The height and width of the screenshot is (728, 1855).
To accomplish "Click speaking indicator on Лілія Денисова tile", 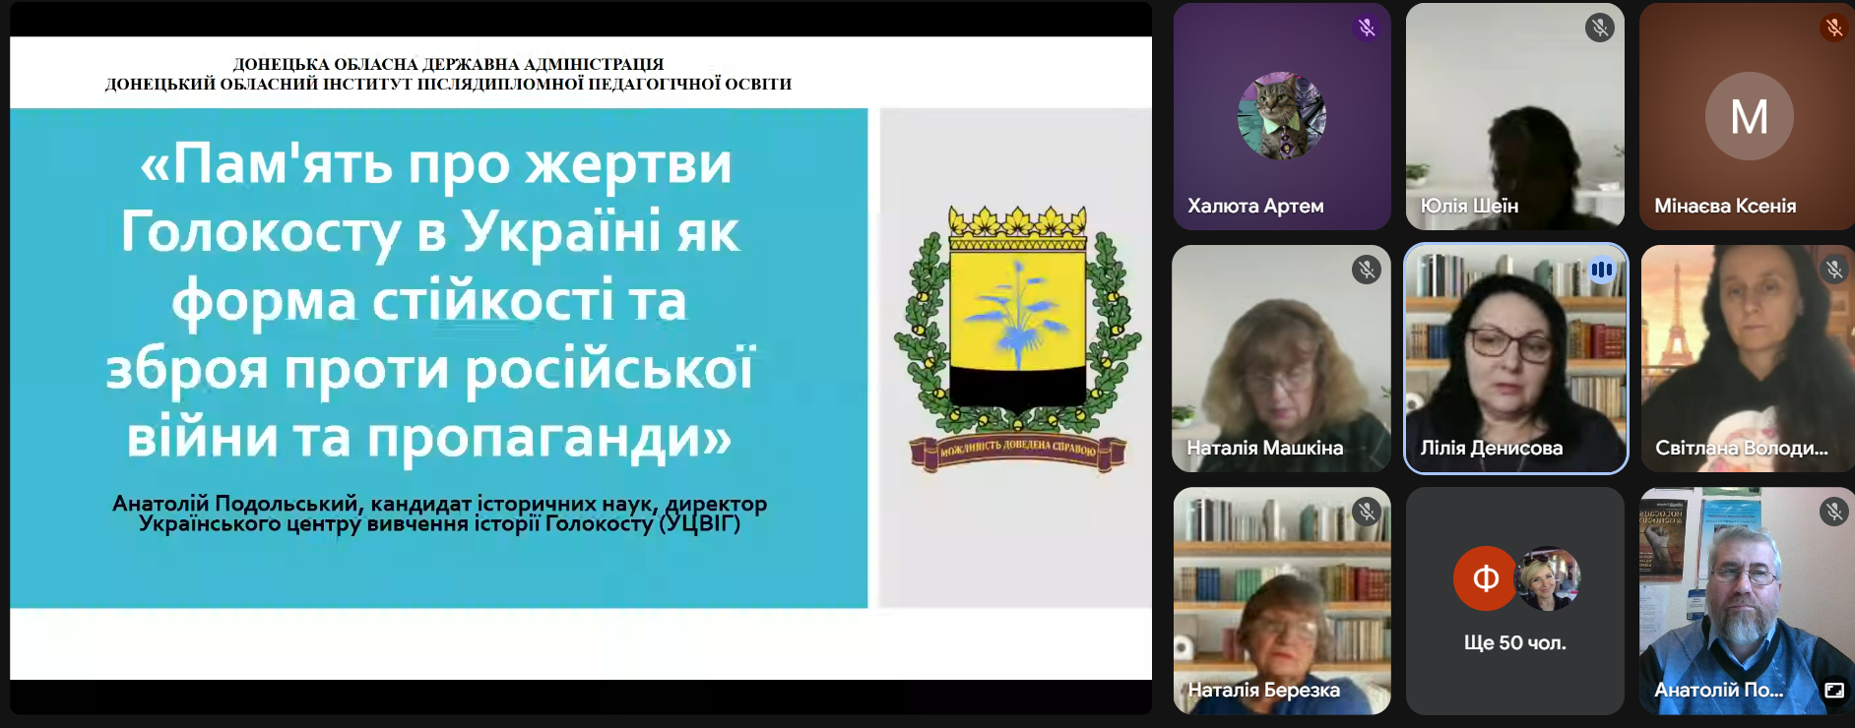I will [x=1601, y=270].
